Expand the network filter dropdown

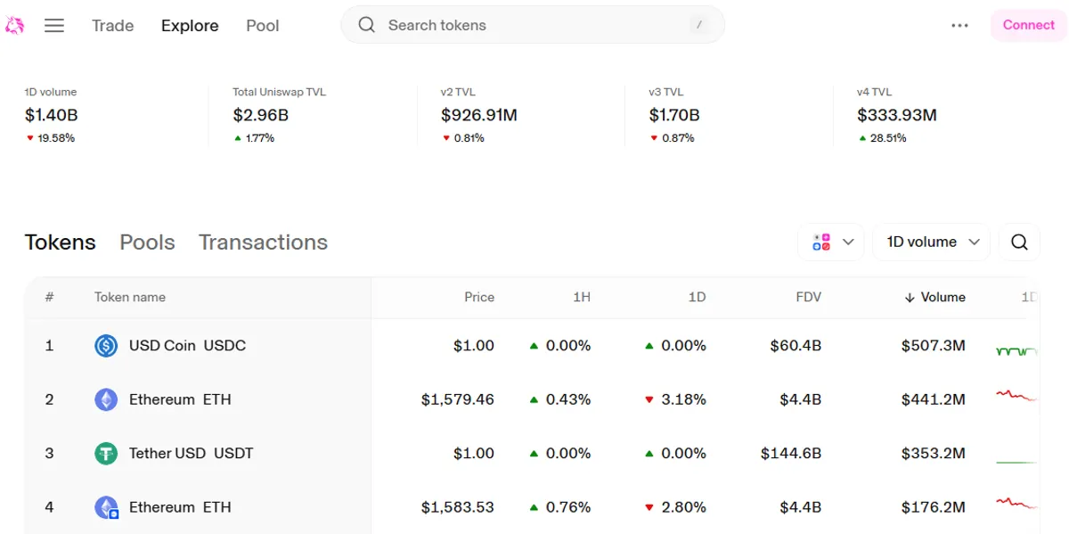[831, 242]
